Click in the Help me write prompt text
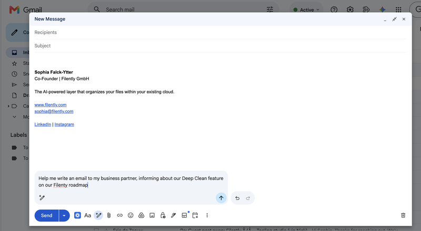Image resolution: width=421 pixels, height=231 pixels. pyautogui.click(x=131, y=182)
